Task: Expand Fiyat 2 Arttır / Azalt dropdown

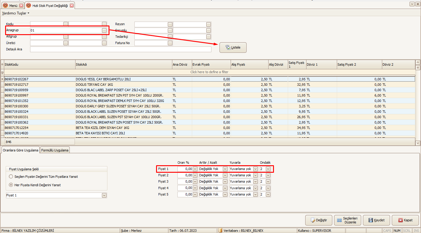Action: coord(225,175)
